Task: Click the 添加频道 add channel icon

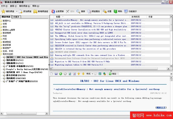Action: [x=21, y=11]
